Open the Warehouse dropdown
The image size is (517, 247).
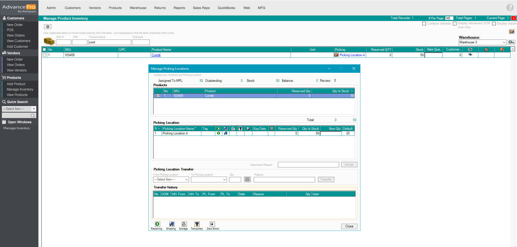tap(504, 42)
